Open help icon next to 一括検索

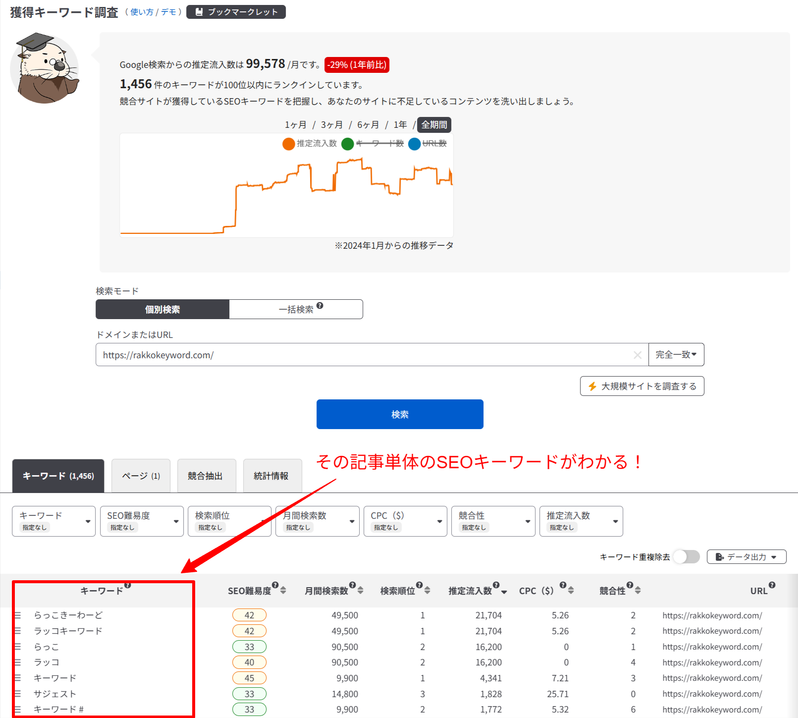tap(320, 306)
